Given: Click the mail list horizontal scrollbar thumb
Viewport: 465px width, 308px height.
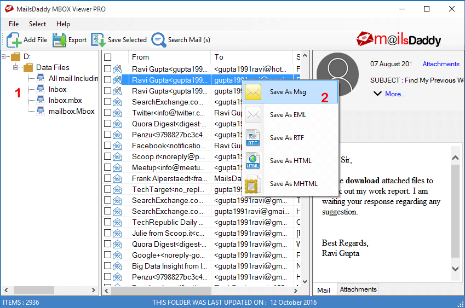Looking at the screenshot, I should tap(162, 291).
